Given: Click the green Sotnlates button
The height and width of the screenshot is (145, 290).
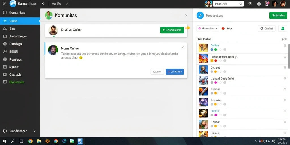Looking at the screenshot, I should tap(278, 16).
